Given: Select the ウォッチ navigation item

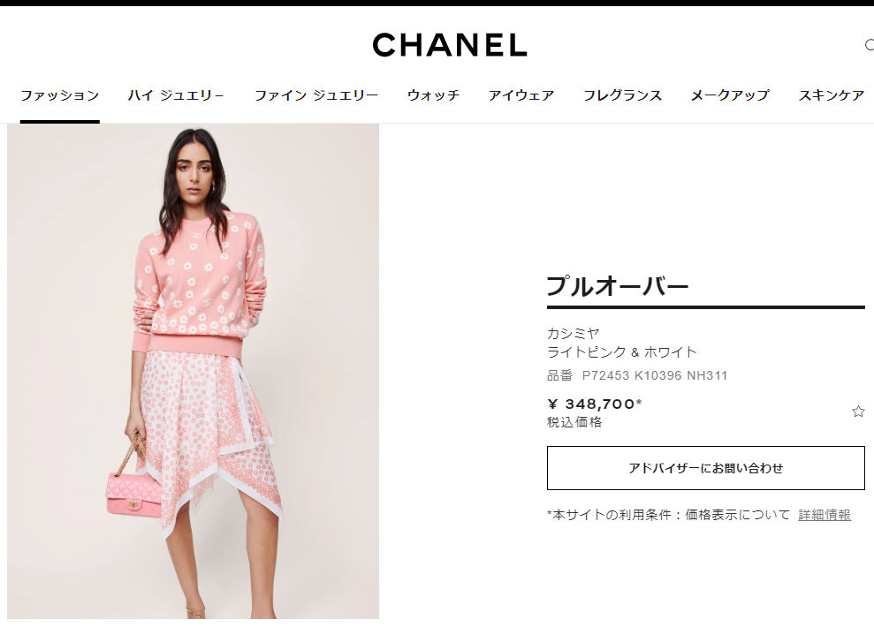Looking at the screenshot, I should click(x=434, y=95).
